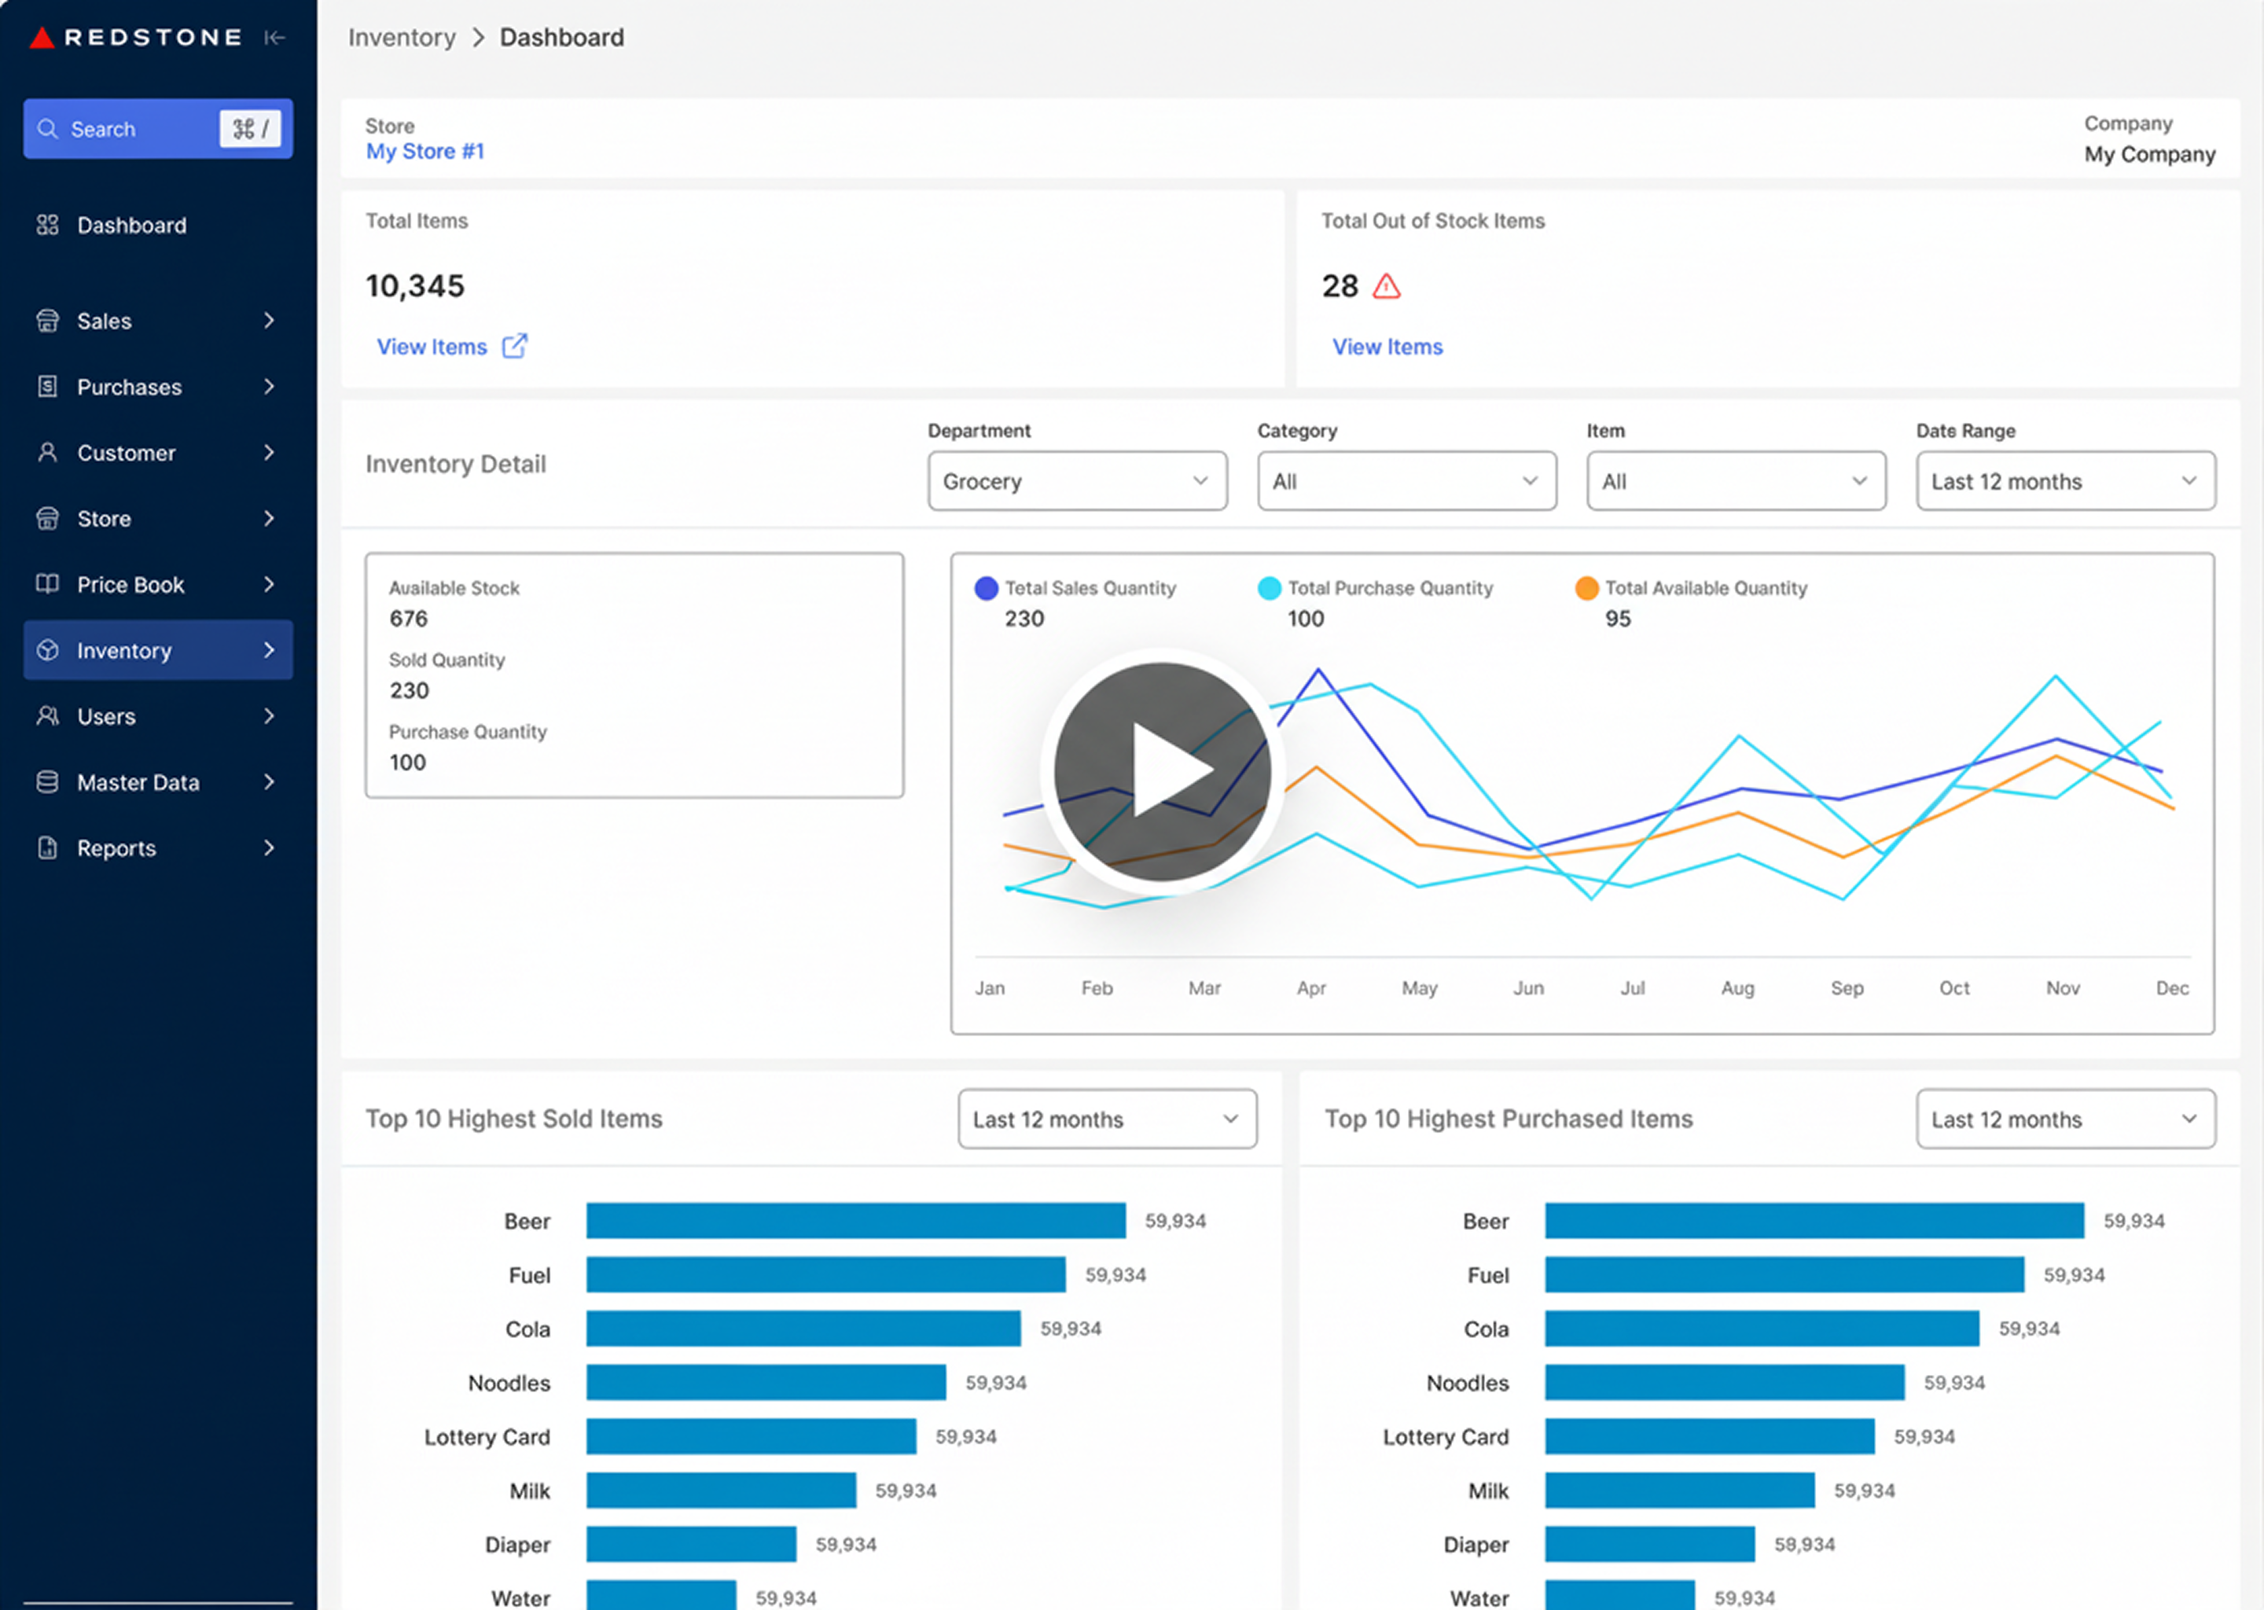
Task: Open the Customer section icon
Action: point(48,452)
